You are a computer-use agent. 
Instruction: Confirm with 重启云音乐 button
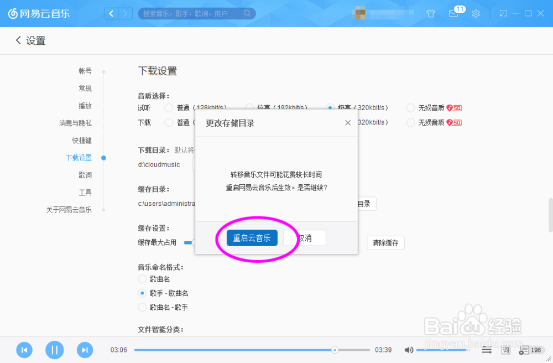(x=252, y=238)
